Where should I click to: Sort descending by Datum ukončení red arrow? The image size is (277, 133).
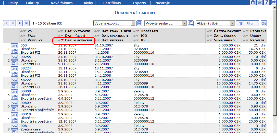click(62, 40)
